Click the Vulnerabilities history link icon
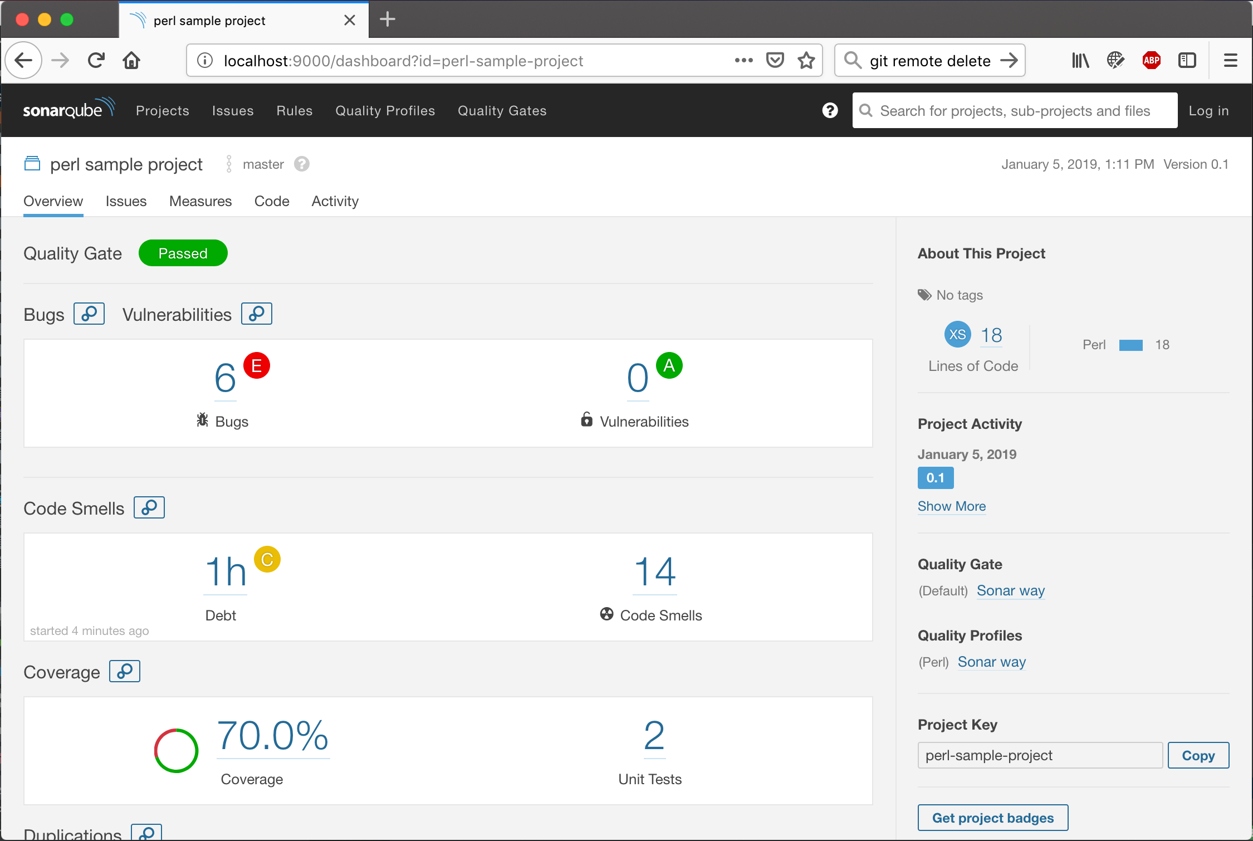Image resolution: width=1253 pixels, height=841 pixels. [x=256, y=314]
